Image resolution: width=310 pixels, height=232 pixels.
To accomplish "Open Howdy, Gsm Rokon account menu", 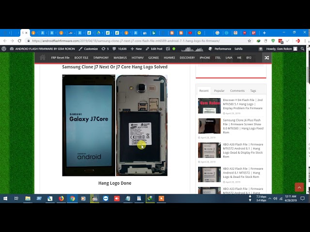I will pyautogui.click(x=281, y=49).
